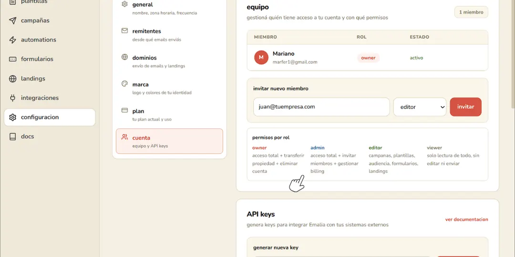
Task: Open the ver documentacion link
Action: click(x=466, y=219)
